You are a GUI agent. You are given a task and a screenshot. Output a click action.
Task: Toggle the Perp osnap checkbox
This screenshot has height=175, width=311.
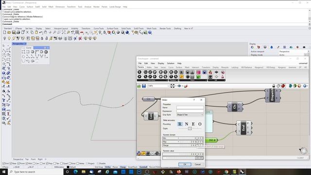[x=47, y=163]
